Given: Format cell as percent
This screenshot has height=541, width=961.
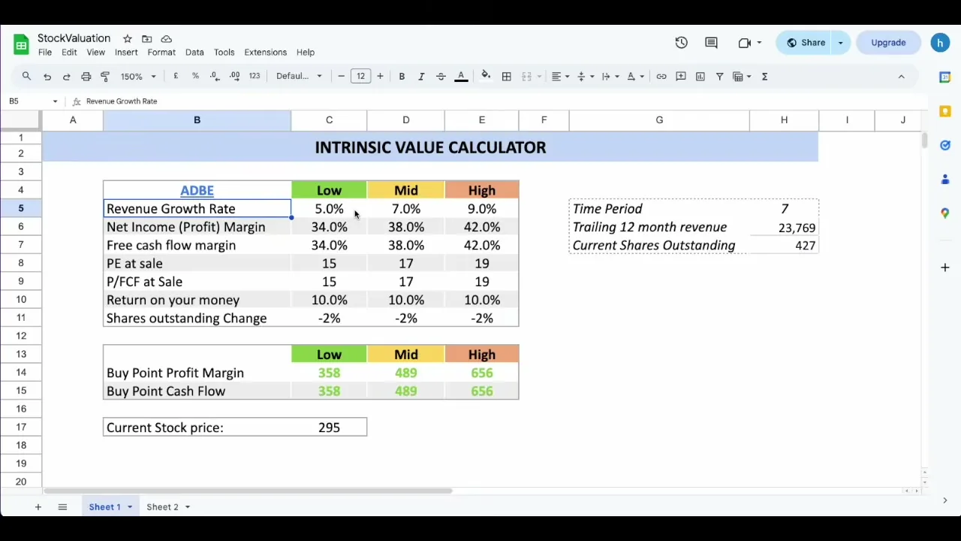Looking at the screenshot, I should 195,76.
